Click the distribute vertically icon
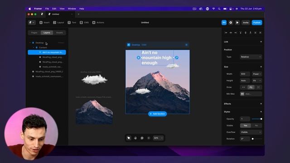 (260, 33)
